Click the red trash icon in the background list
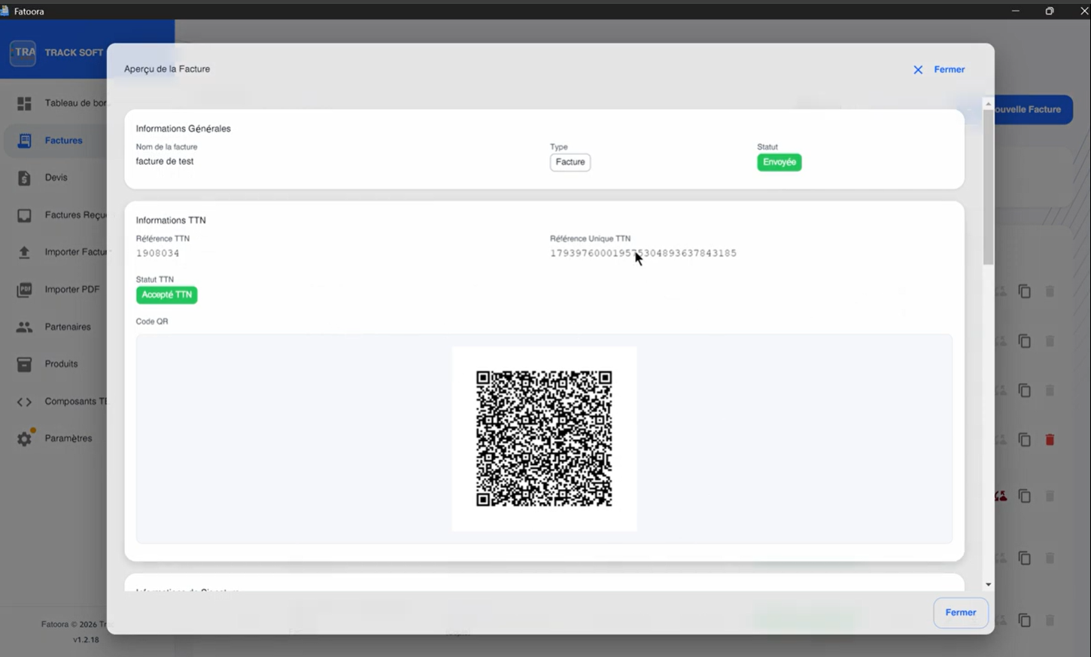Screen dimensions: 1091x657 point(1050,440)
